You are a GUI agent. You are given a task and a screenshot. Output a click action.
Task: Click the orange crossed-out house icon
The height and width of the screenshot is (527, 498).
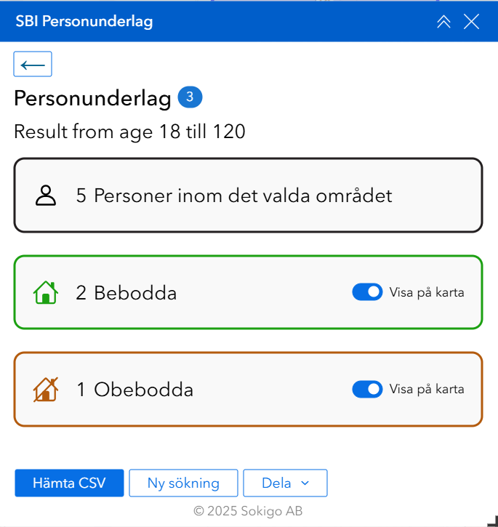45,390
